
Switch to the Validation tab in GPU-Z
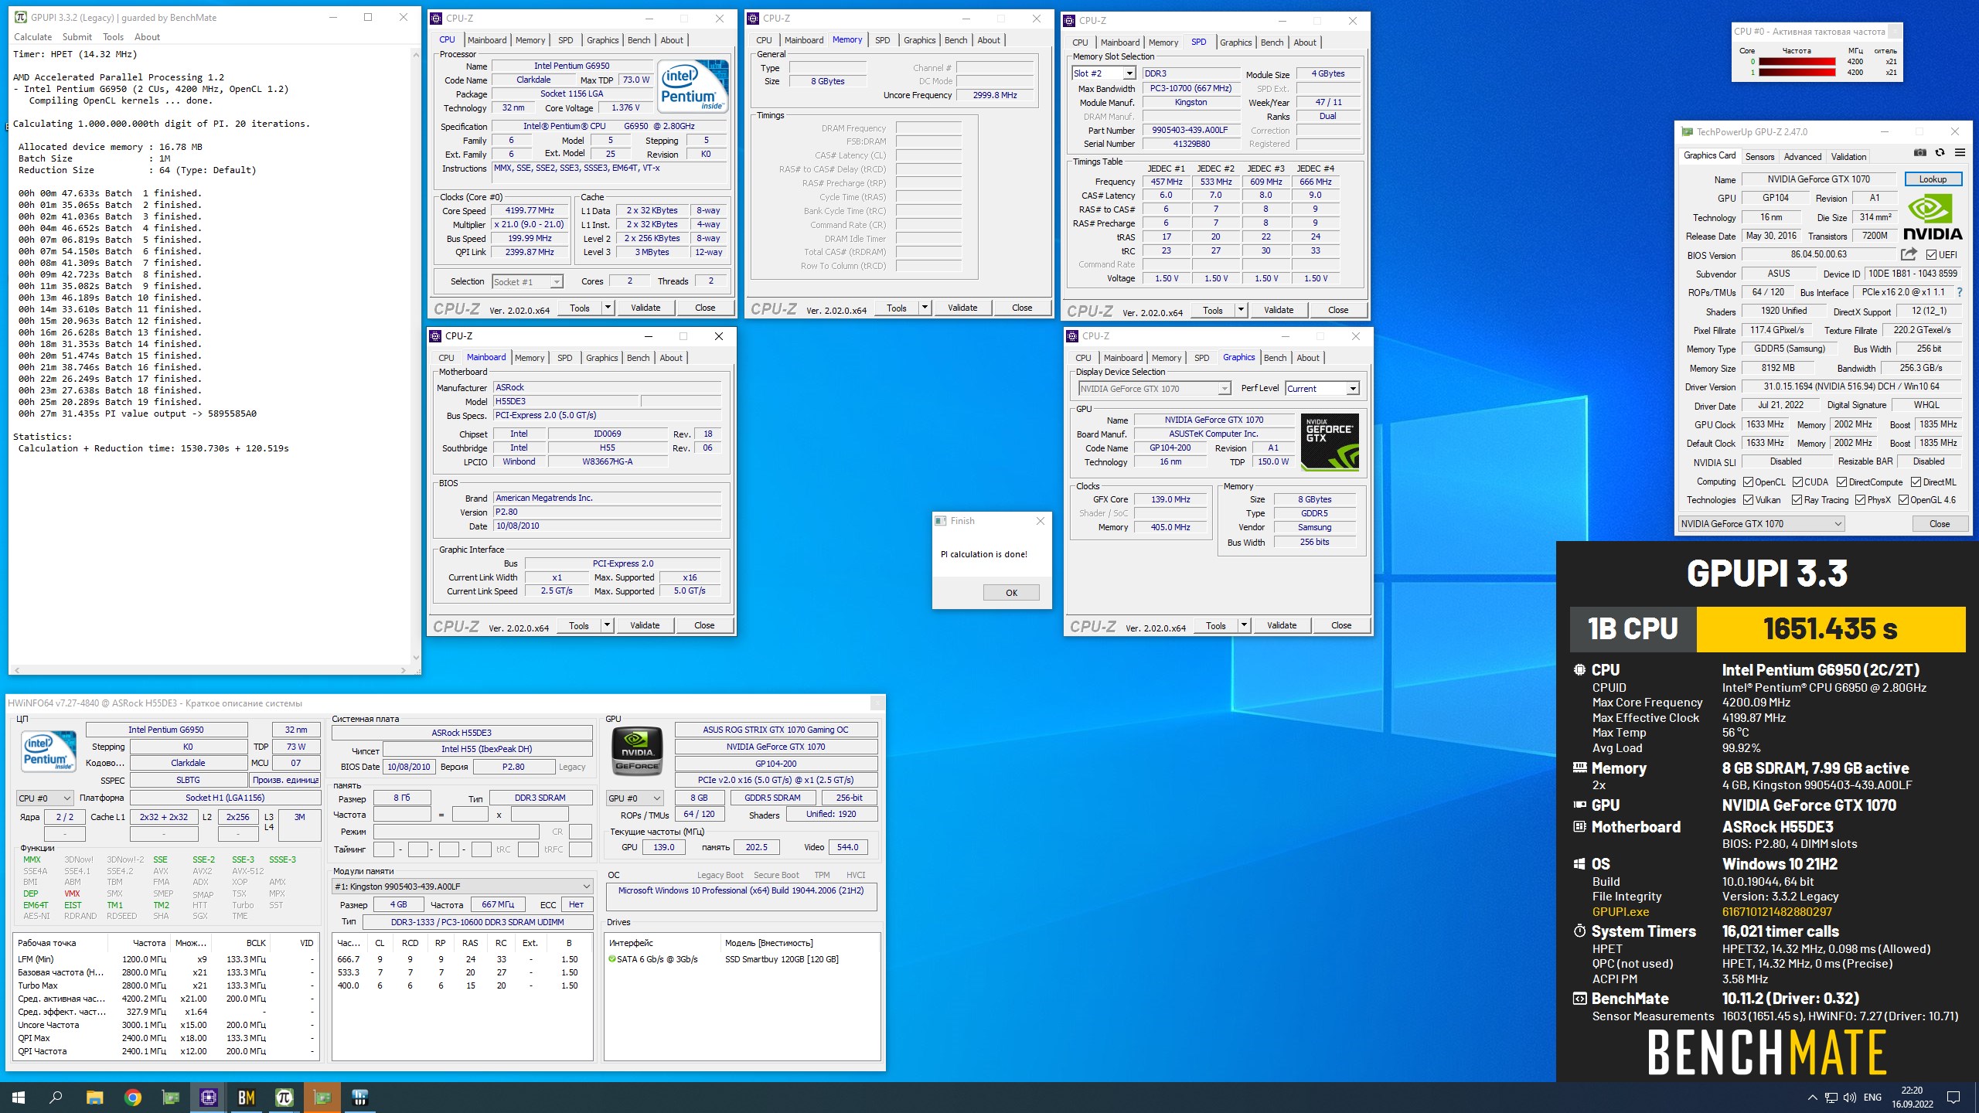tap(1848, 156)
